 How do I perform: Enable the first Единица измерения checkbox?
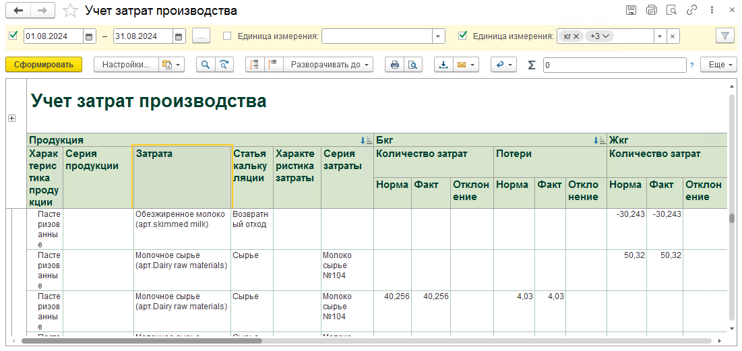tap(228, 36)
